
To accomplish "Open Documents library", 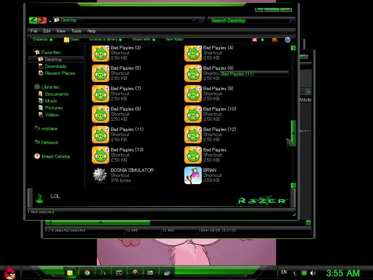I will [56, 94].
